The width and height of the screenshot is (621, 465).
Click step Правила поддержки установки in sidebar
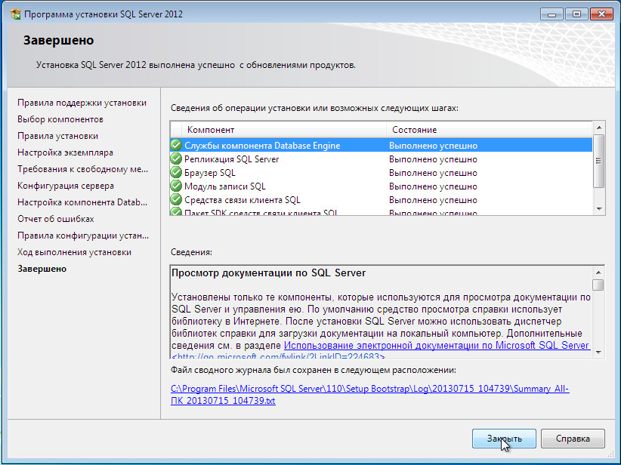(x=82, y=103)
